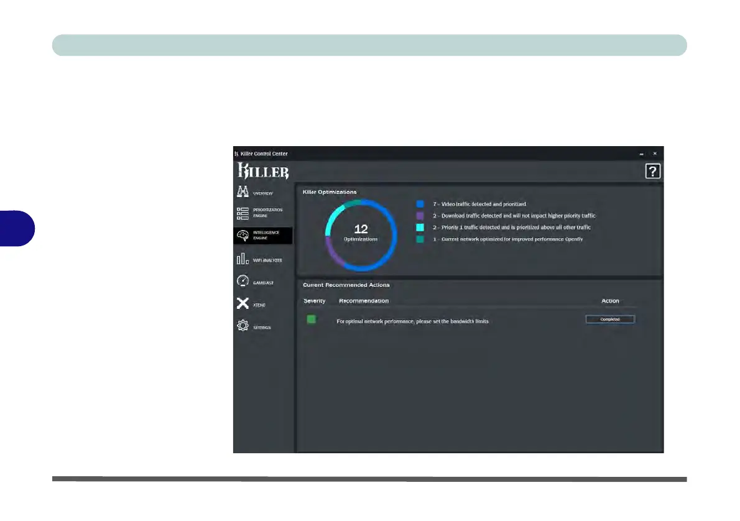Go to Settings menu label
740x521 pixels.
click(x=262, y=328)
